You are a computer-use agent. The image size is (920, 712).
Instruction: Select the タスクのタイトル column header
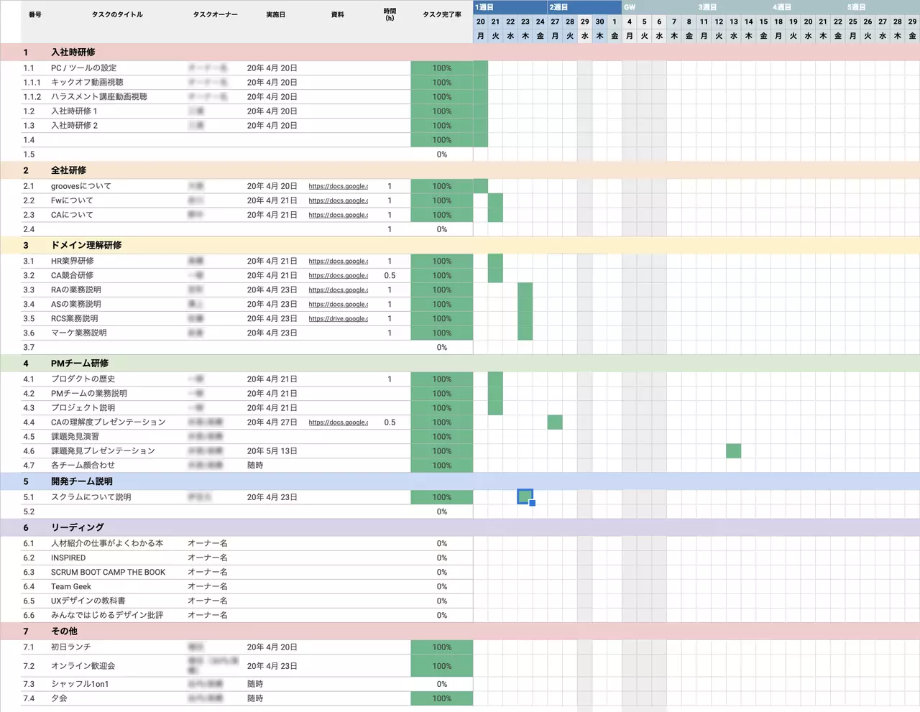pos(117,14)
